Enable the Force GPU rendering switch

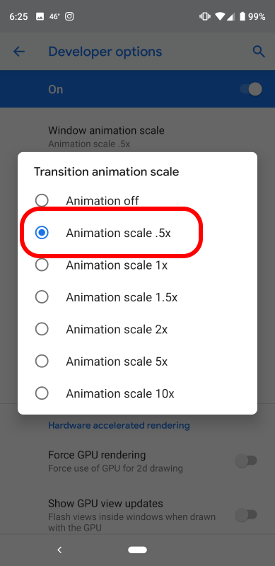tap(246, 461)
